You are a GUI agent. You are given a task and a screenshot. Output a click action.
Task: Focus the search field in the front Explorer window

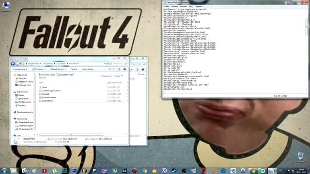click(x=120, y=64)
